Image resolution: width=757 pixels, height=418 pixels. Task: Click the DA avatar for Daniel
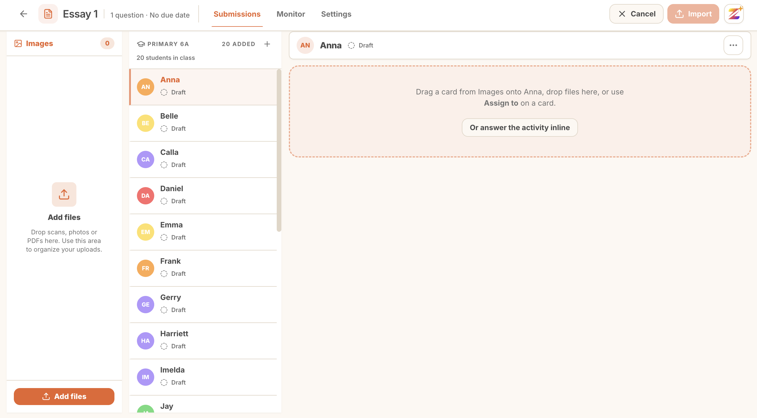click(x=146, y=196)
